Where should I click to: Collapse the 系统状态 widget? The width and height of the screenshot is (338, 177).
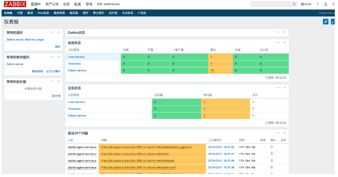284,43
